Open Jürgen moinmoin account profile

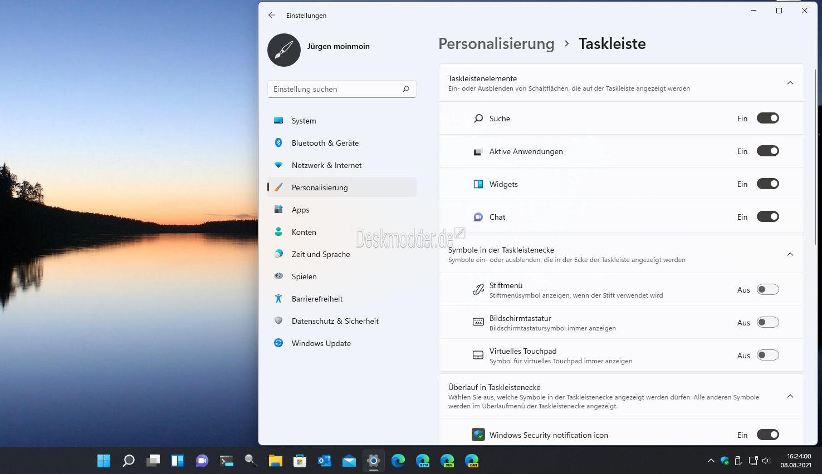(319, 50)
